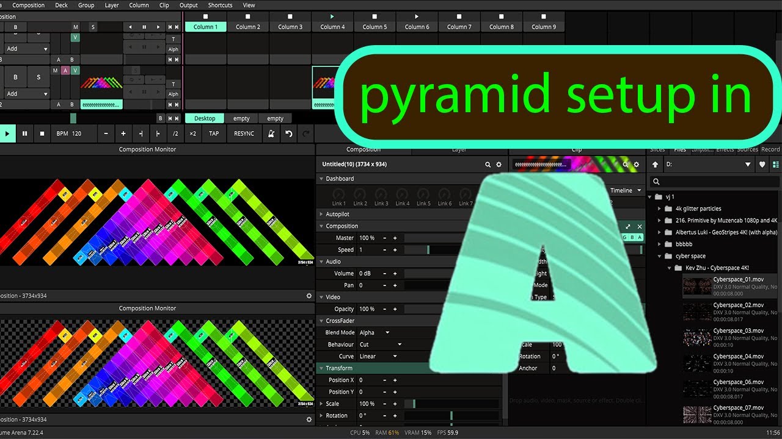Adjust the Transform Rotation slider
The image size is (782, 439).
pos(451,416)
